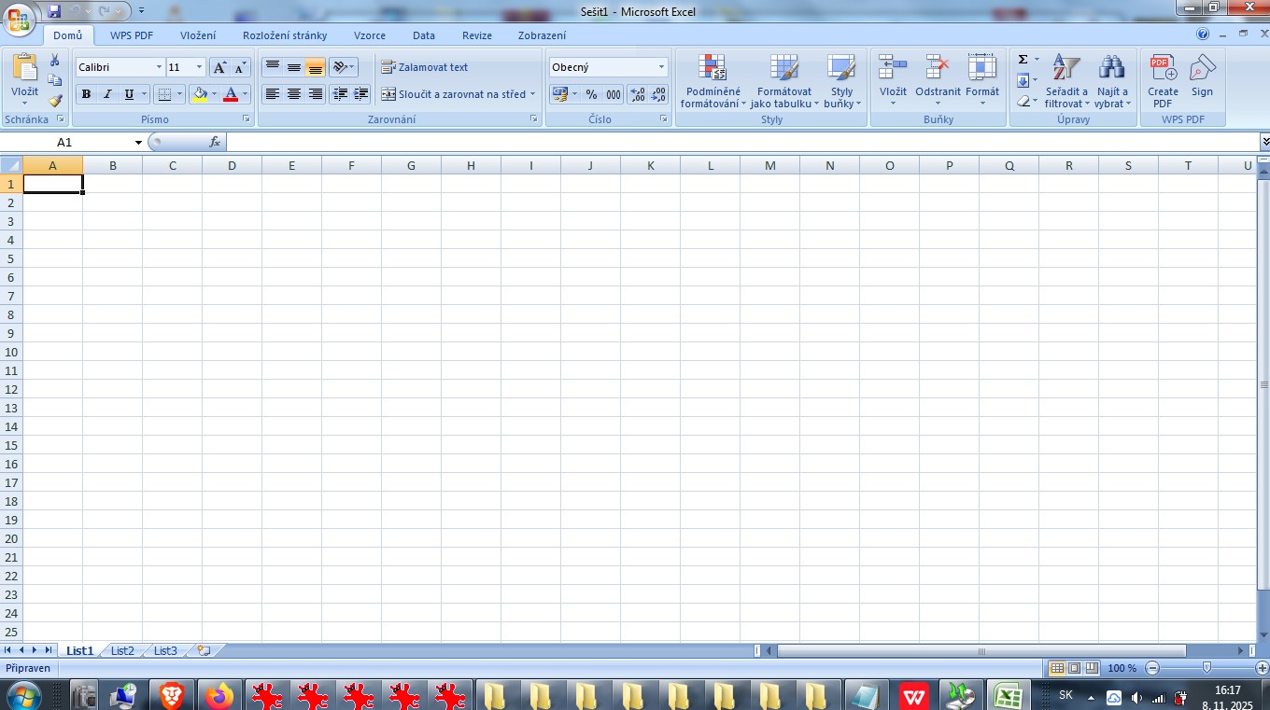Click the zoom slider handle
Screen dimensions: 1270x710
pyautogui.click(x=1207, y=668)
